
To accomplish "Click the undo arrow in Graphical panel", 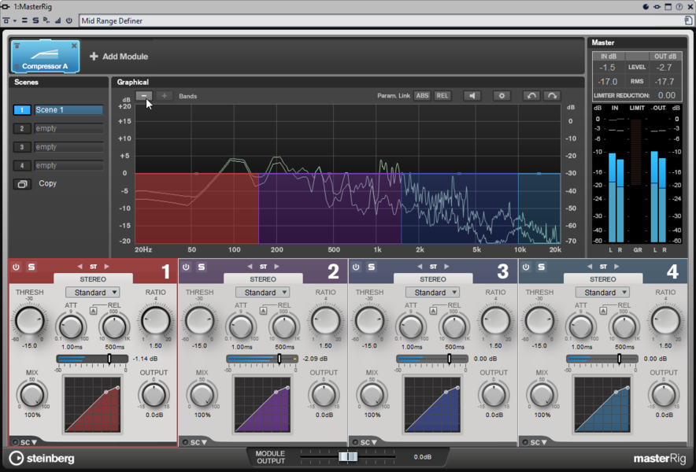I will (x=531, y=96).
